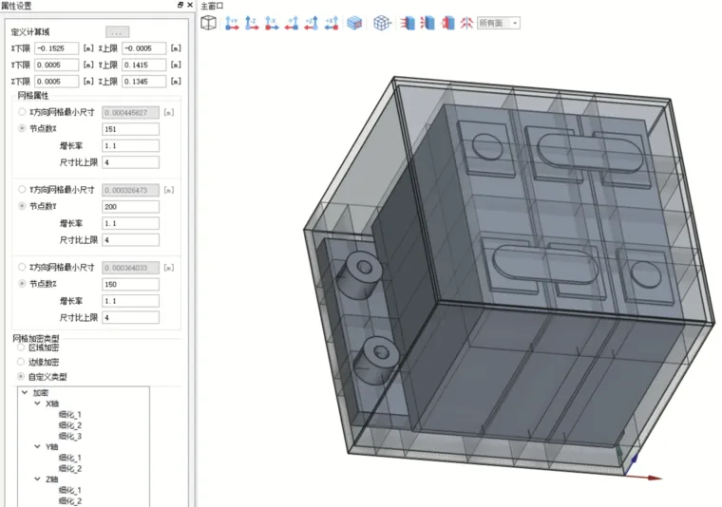The image size is (722, 507).
Task: Collapse the Y轴 tree node
Action: [37, 447]
